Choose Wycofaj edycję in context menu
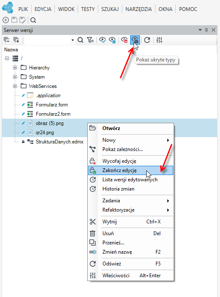Screen dimensions: 220x297 pos(131,161)
